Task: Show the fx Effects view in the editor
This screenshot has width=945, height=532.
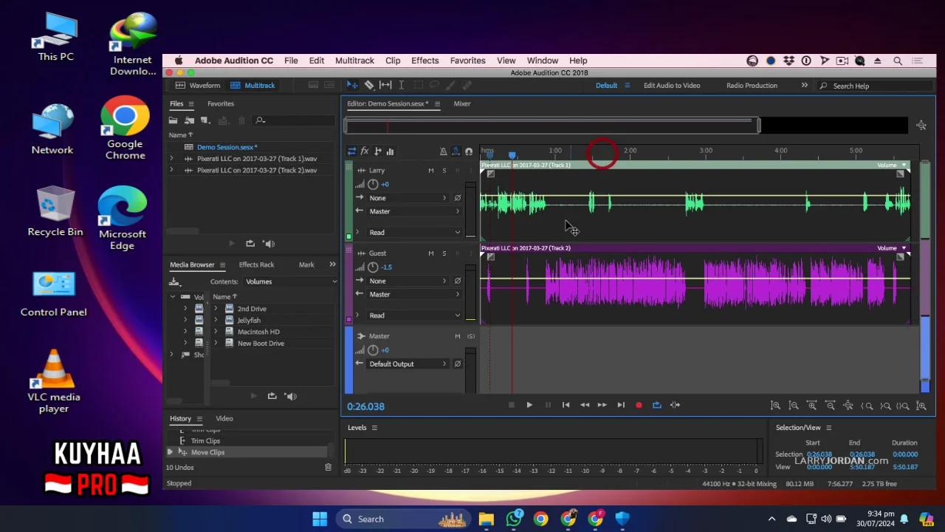Action: [x=364, y=151]
